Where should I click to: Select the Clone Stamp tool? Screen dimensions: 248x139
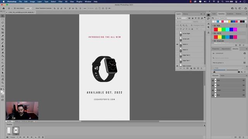(x=3, y=46)
